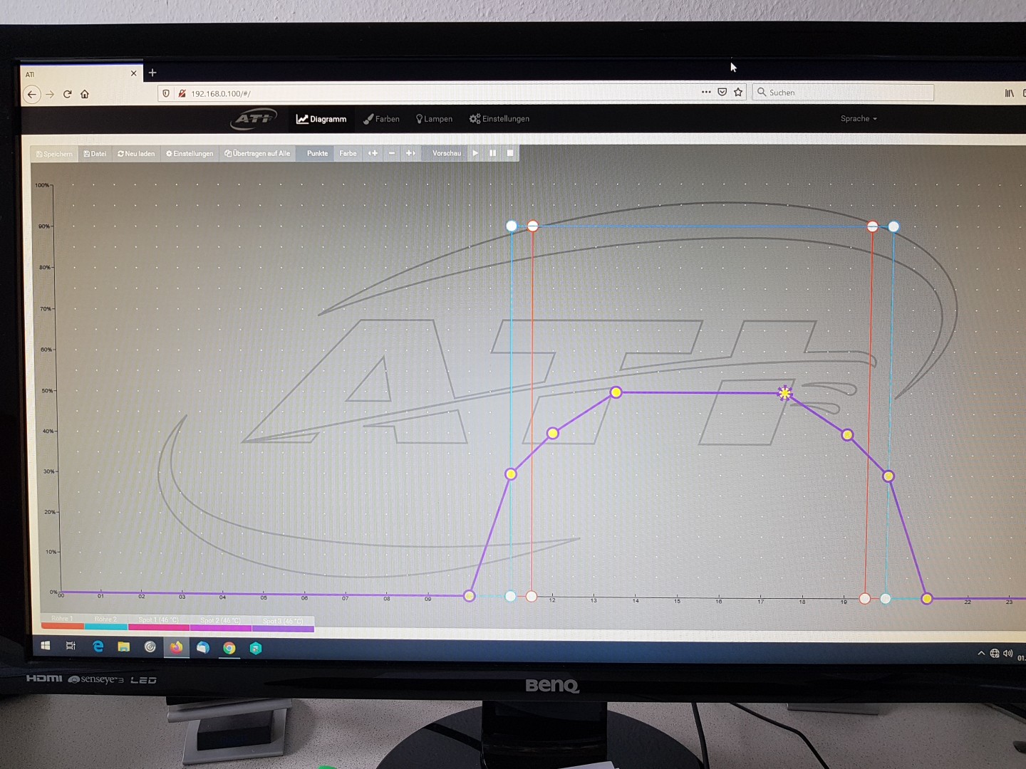This screenshot has width=1026, height=769.
Task: Click the Speichern save button
Action: pyautogui.click(x=55, y=154)
